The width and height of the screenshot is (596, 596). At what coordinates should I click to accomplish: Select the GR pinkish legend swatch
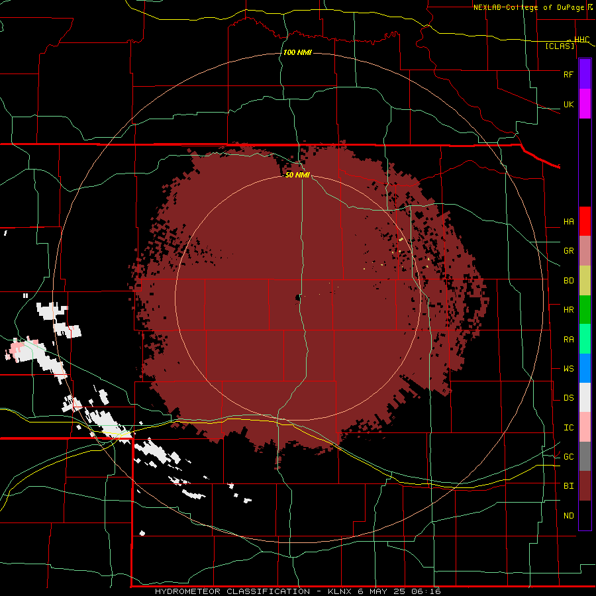click(585, 250)
